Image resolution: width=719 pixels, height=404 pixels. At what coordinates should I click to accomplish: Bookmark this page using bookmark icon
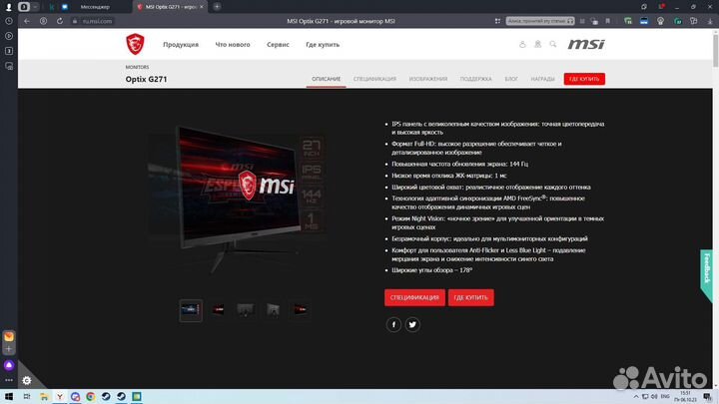pyautogui.click(x=607, y=21)
